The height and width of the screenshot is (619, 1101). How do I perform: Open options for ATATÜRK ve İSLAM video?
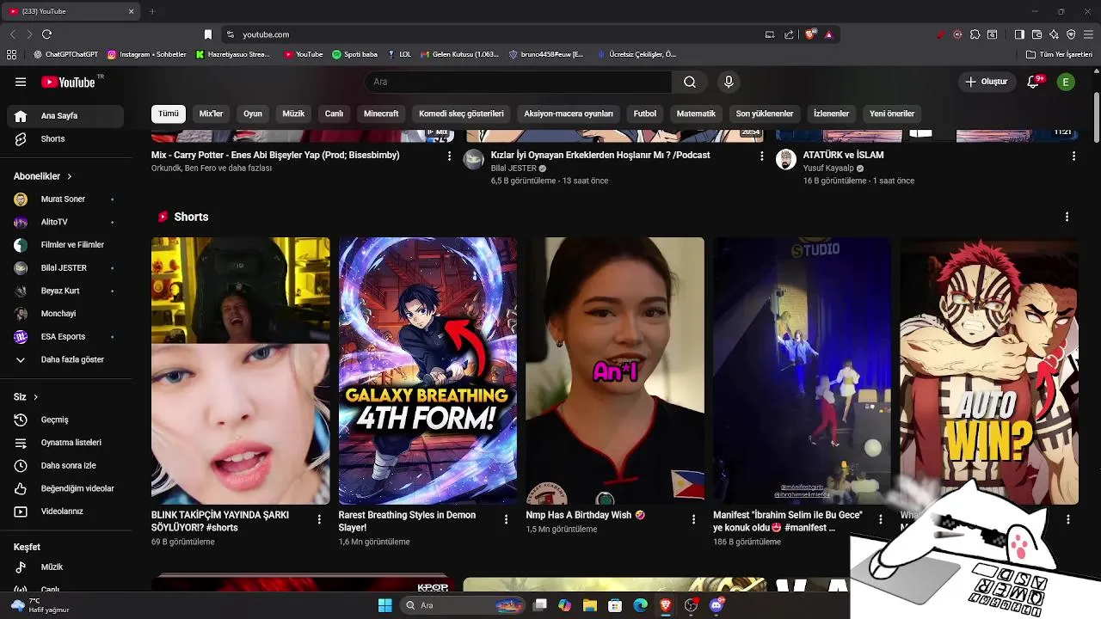click(1073, 156)
